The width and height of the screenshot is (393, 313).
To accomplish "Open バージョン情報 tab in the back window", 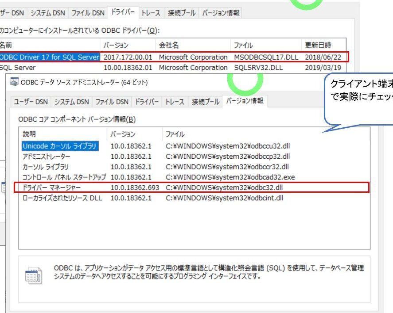I will pos(221,13).
